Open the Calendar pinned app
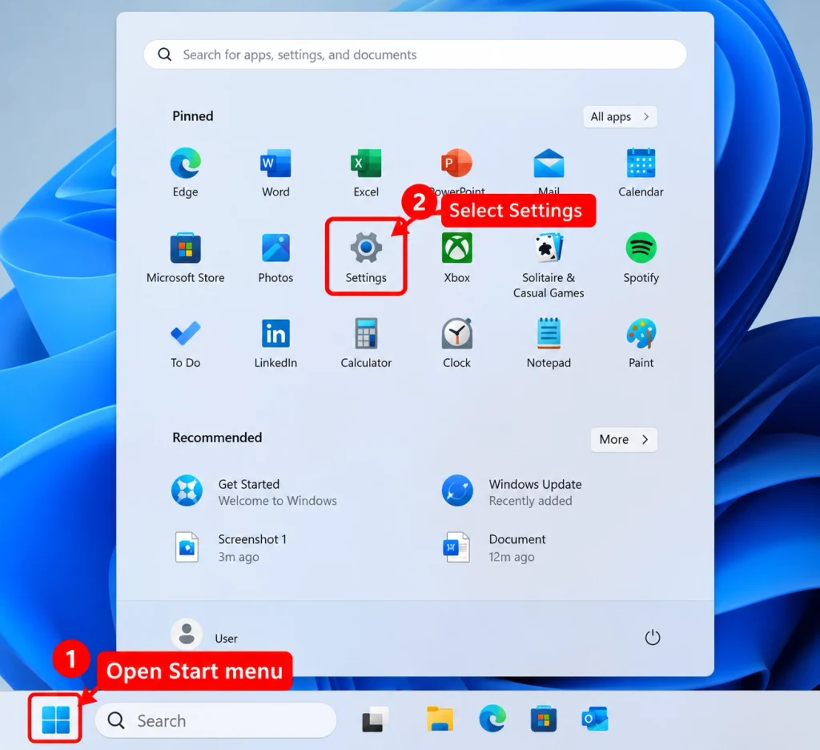Viewport: 820px width, 750px height. (641, 163)
